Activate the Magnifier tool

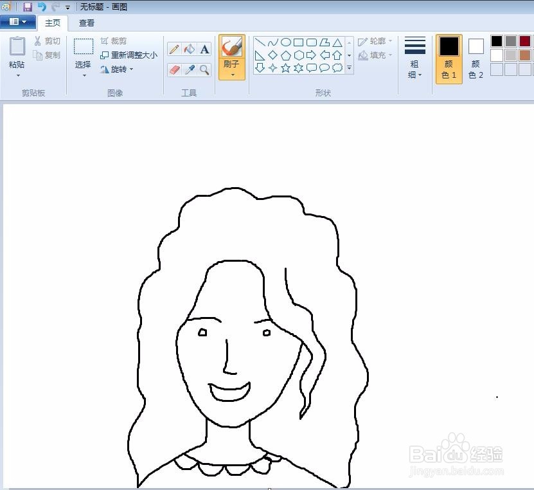coord(205,69)
